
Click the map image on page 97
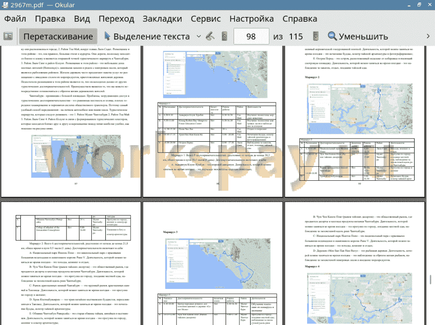[76, 156]
